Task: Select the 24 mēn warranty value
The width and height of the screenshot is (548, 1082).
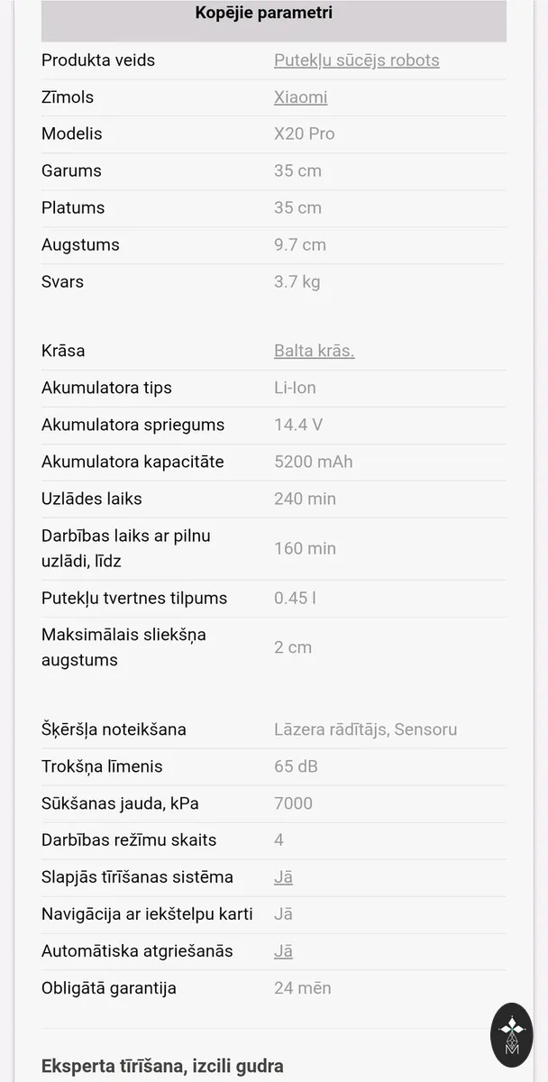Action: point(303,988)
